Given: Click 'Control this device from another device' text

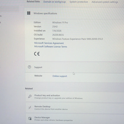Looking at the screenshot, I should point(51,109).
